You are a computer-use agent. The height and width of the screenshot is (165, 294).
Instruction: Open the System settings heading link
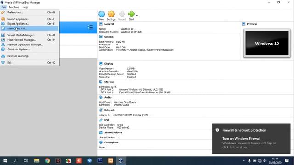click(109, 37)
